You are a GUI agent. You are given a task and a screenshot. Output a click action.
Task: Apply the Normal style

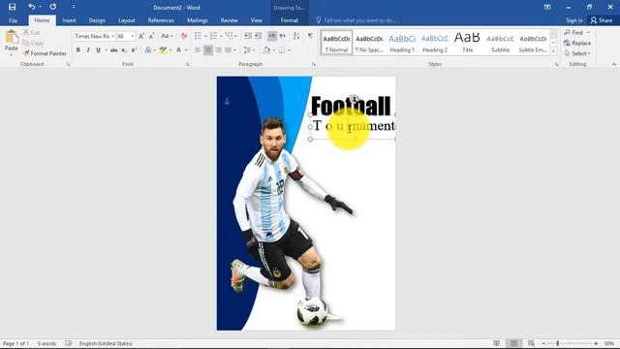click(336, 43)
